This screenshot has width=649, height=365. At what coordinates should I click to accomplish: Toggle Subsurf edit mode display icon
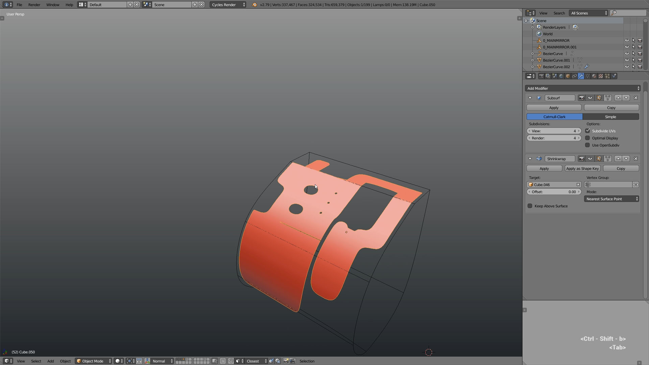tap(599, 98)
